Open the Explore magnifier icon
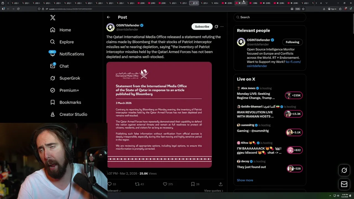 pyautogui.click(x=53, y=42)
